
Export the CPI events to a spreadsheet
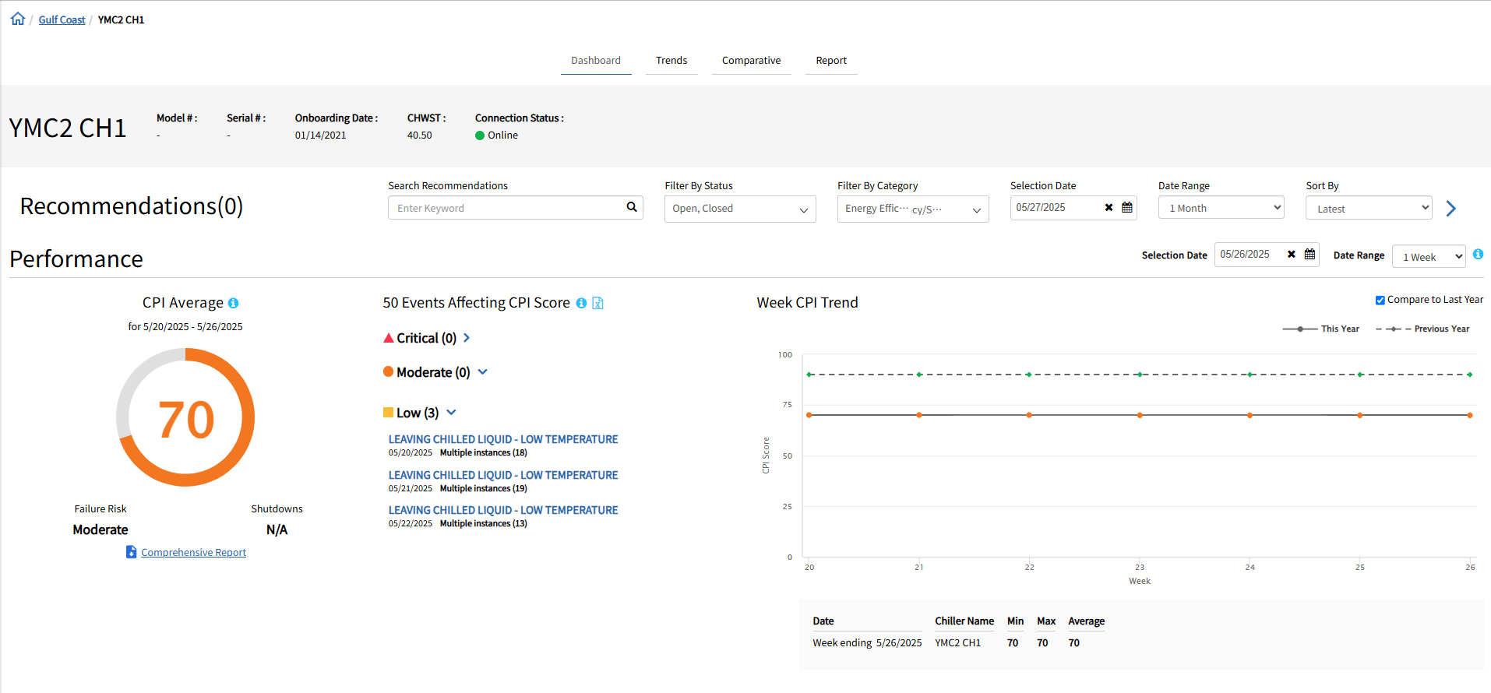point(597,303)
